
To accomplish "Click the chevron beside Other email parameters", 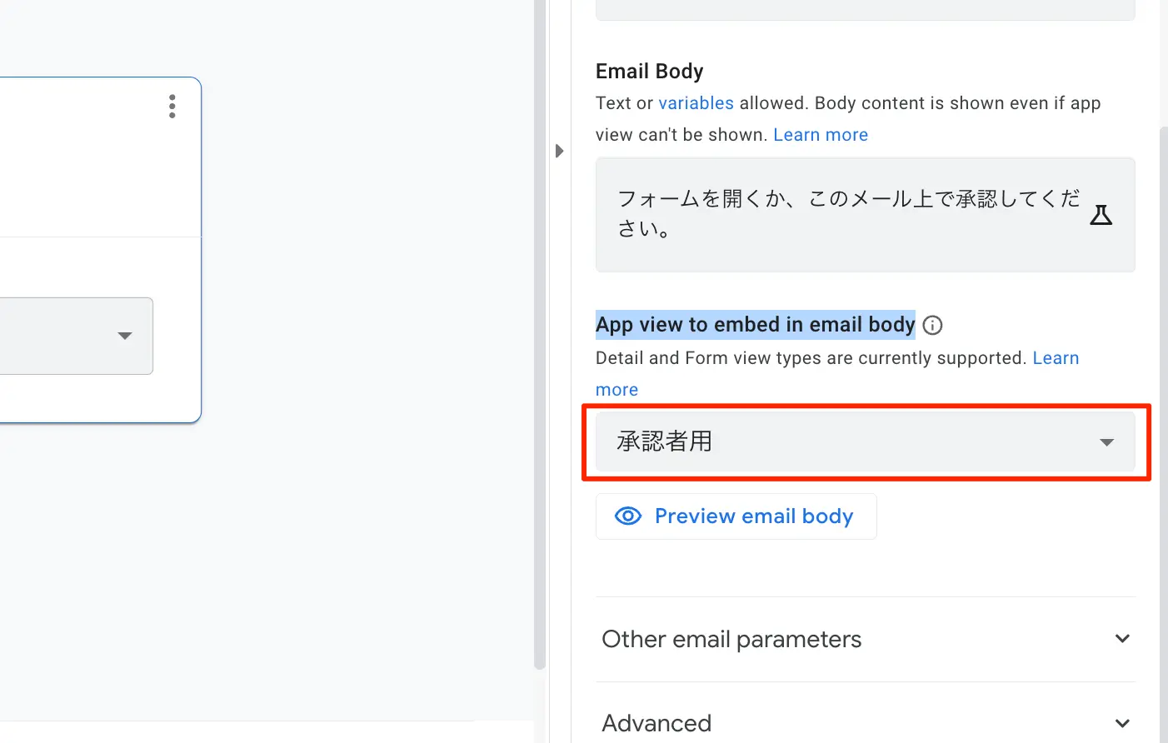I will [x=1122, y=639].
